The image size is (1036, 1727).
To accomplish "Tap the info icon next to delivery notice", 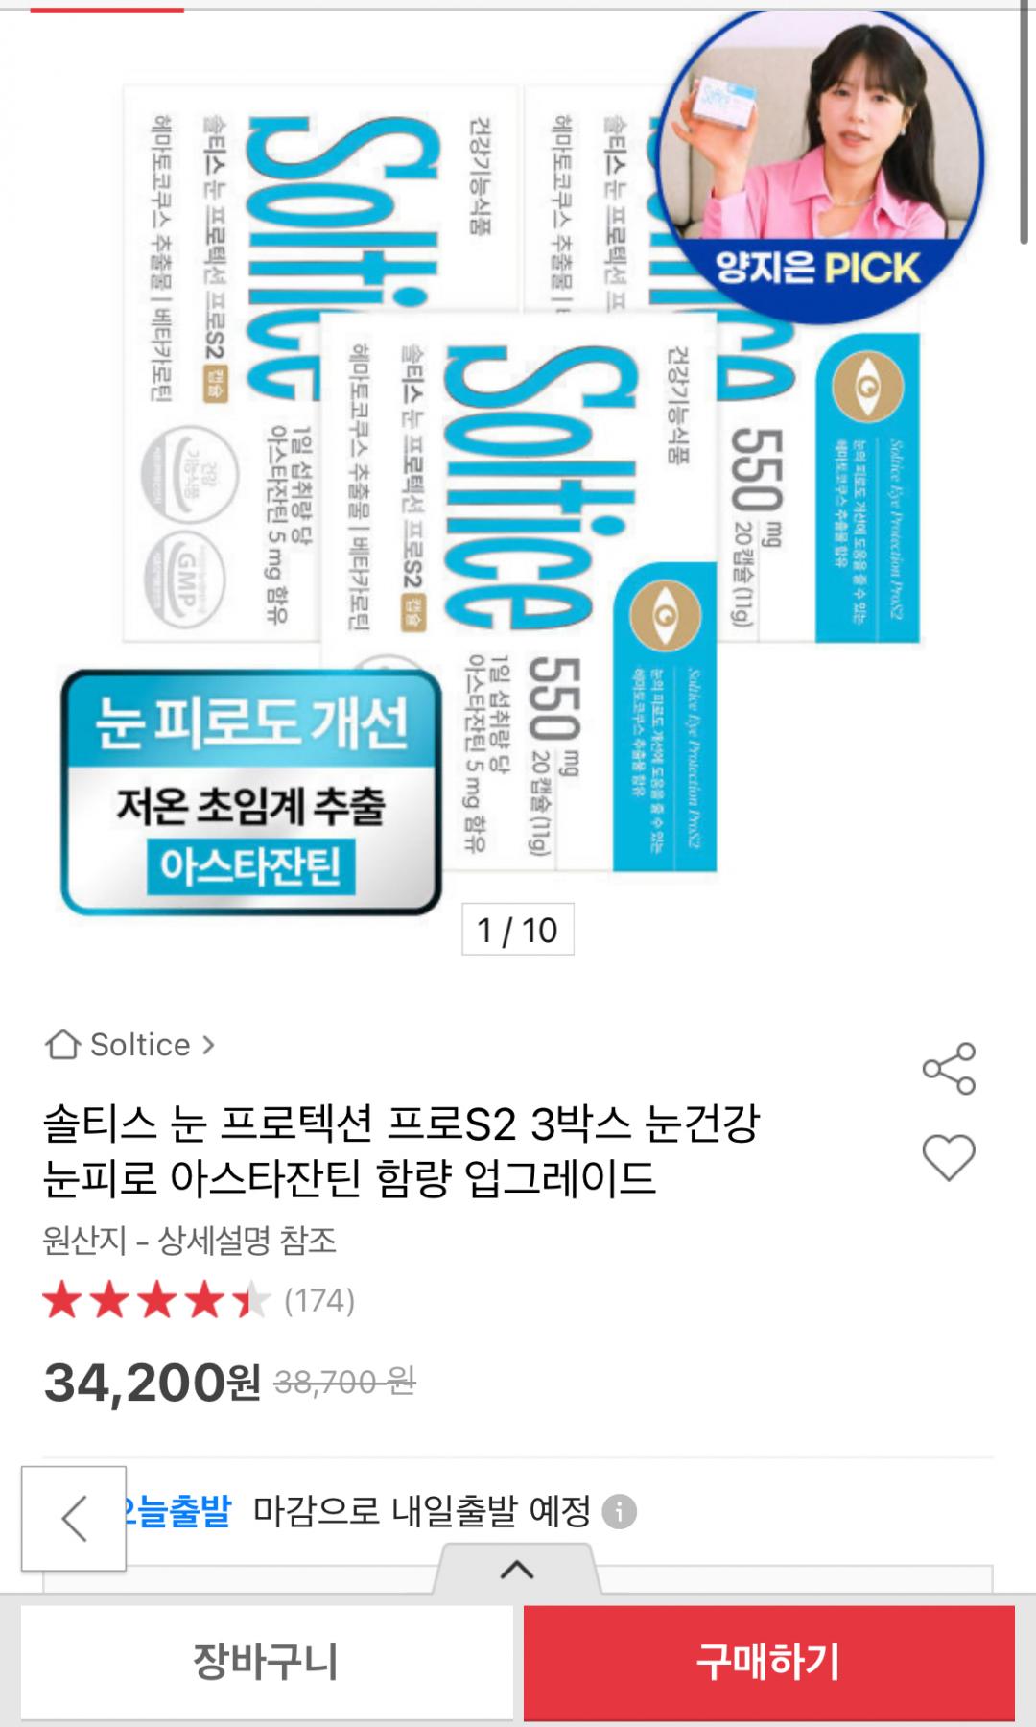I will (x=619, y=1513).
